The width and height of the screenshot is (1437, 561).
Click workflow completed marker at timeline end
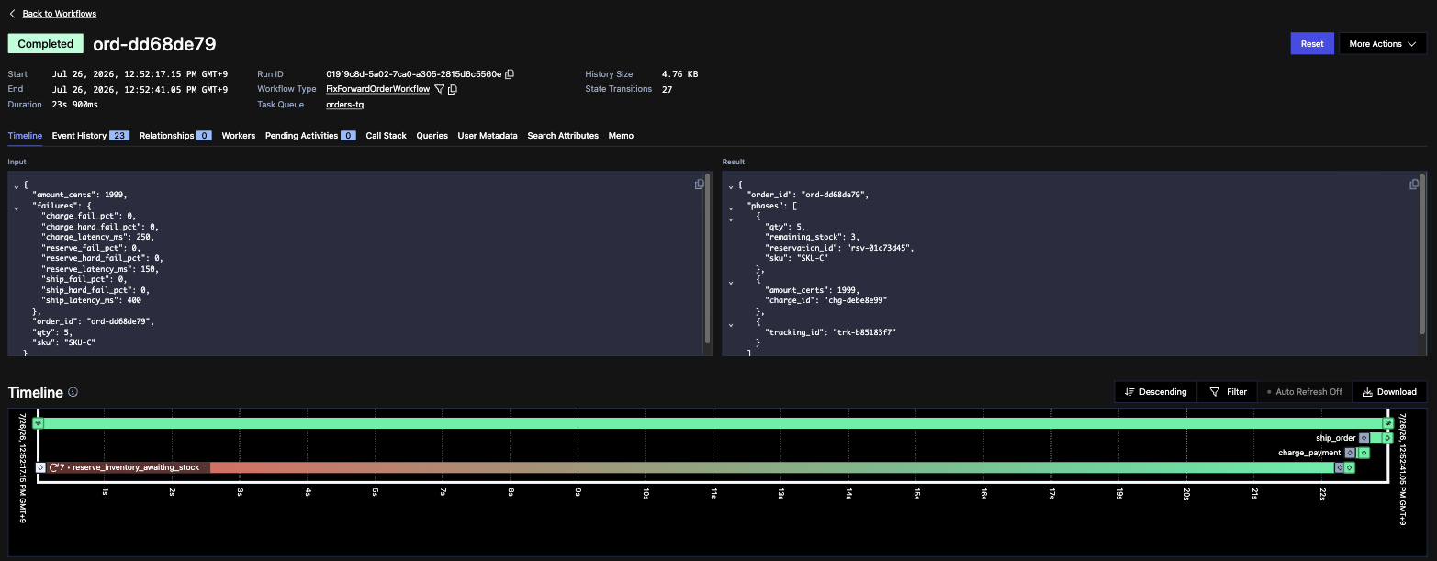(1388, 423)
